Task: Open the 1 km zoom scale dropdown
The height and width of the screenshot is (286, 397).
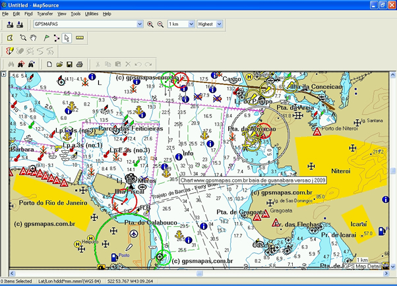Action: tap(191, 24)
